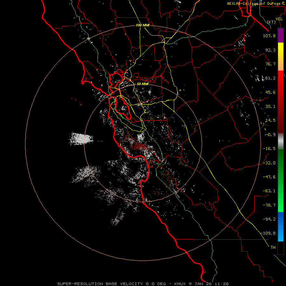Screen dimensions: 286x286
Task: Click the TH threshold label
Action: [273, 248]
